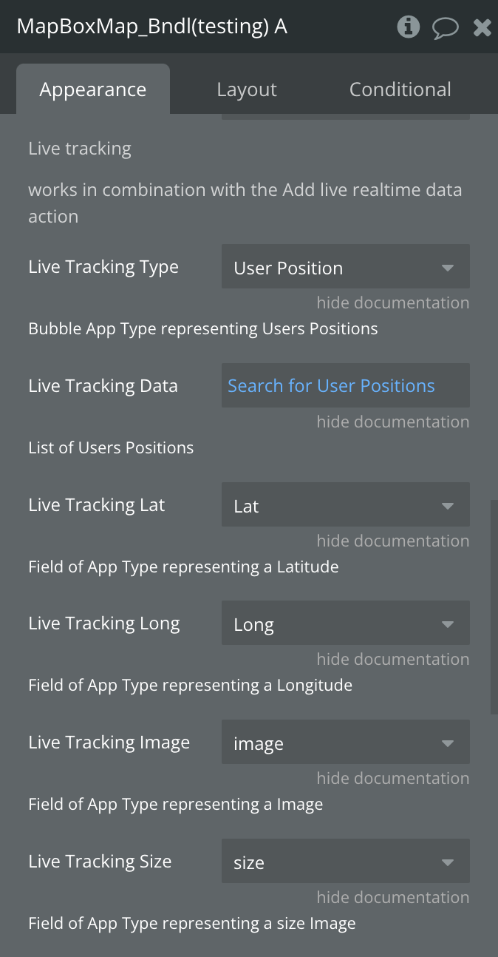Open the Live Tracking Lat dropdown
498x957 pixels.
[346, 505]
